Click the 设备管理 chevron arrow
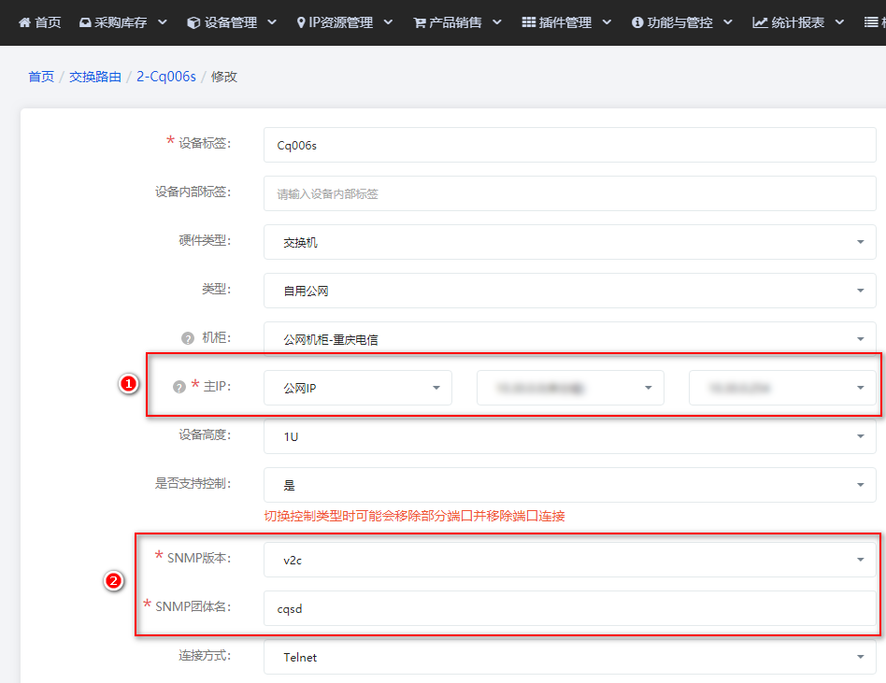The image size is (886, 683). [272, 22]
